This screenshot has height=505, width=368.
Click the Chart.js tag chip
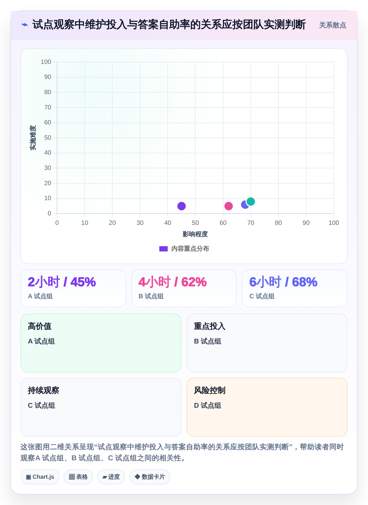tap(40, 477)
